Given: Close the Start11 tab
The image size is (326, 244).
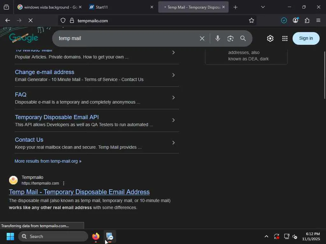Looking at the screenshot, I should [x=152, y=7].
